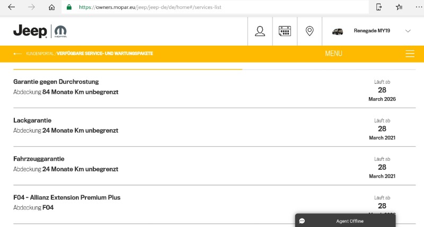
Task: Click the share page icon in browser
Action: point(379,7)
